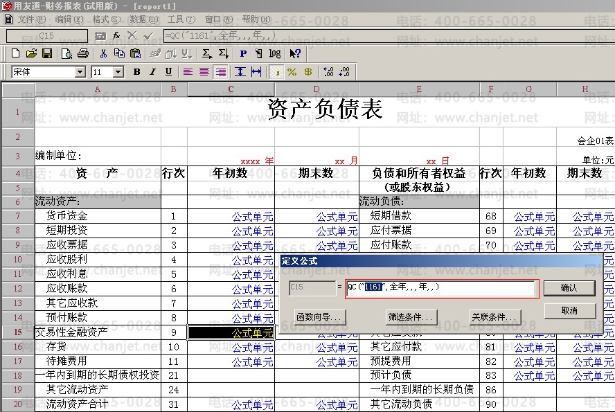The height and width of the screenshot is (412, 615).
Task: Toggle bold formatting
Action: (136, 72)
